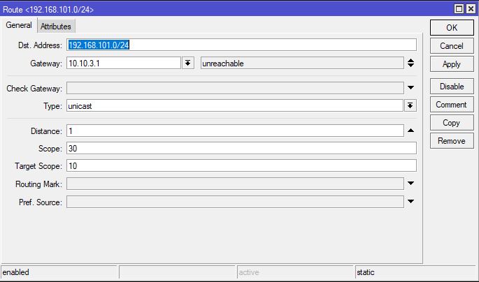
Task: Click the Type unicast field
Action: click(x=235, y=106)
